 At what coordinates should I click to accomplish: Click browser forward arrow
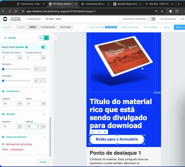click(x=10, y=11)
